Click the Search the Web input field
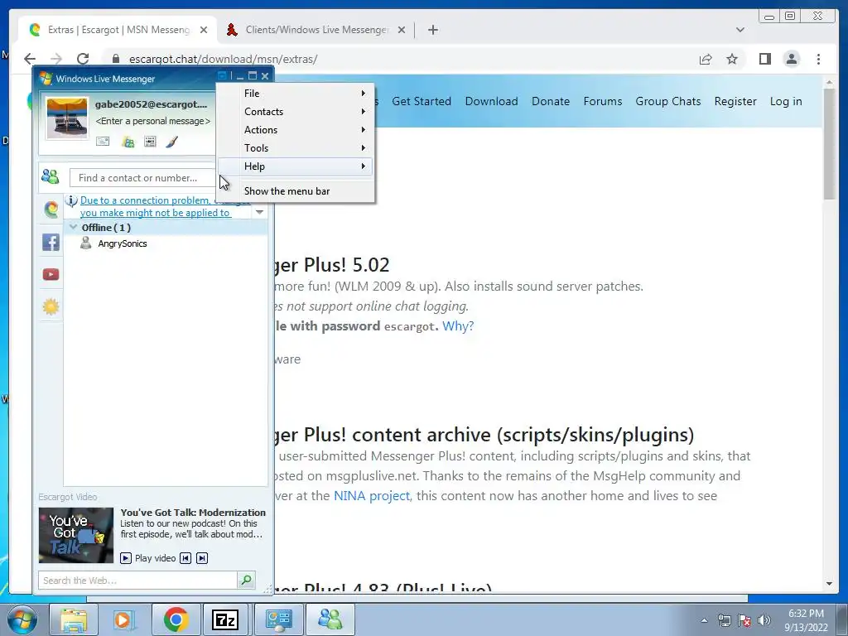 click(137, 581)
